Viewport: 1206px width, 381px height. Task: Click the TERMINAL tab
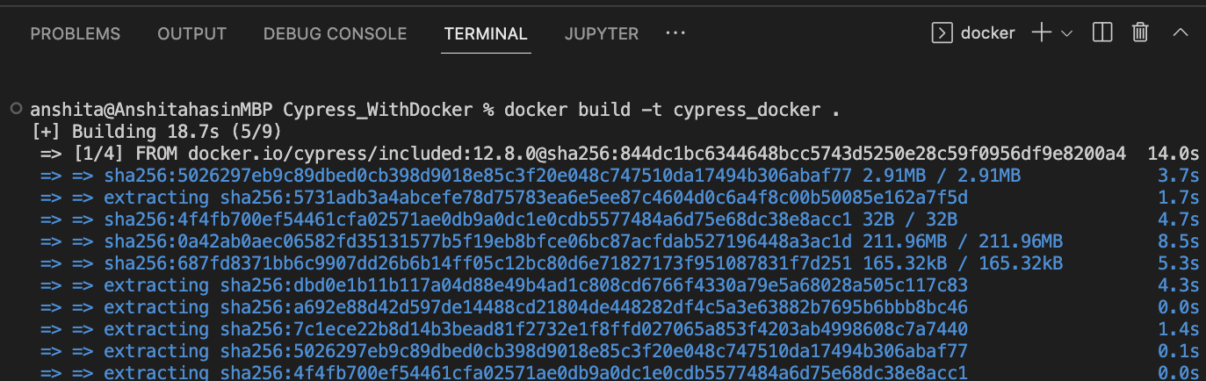[486, 34]
